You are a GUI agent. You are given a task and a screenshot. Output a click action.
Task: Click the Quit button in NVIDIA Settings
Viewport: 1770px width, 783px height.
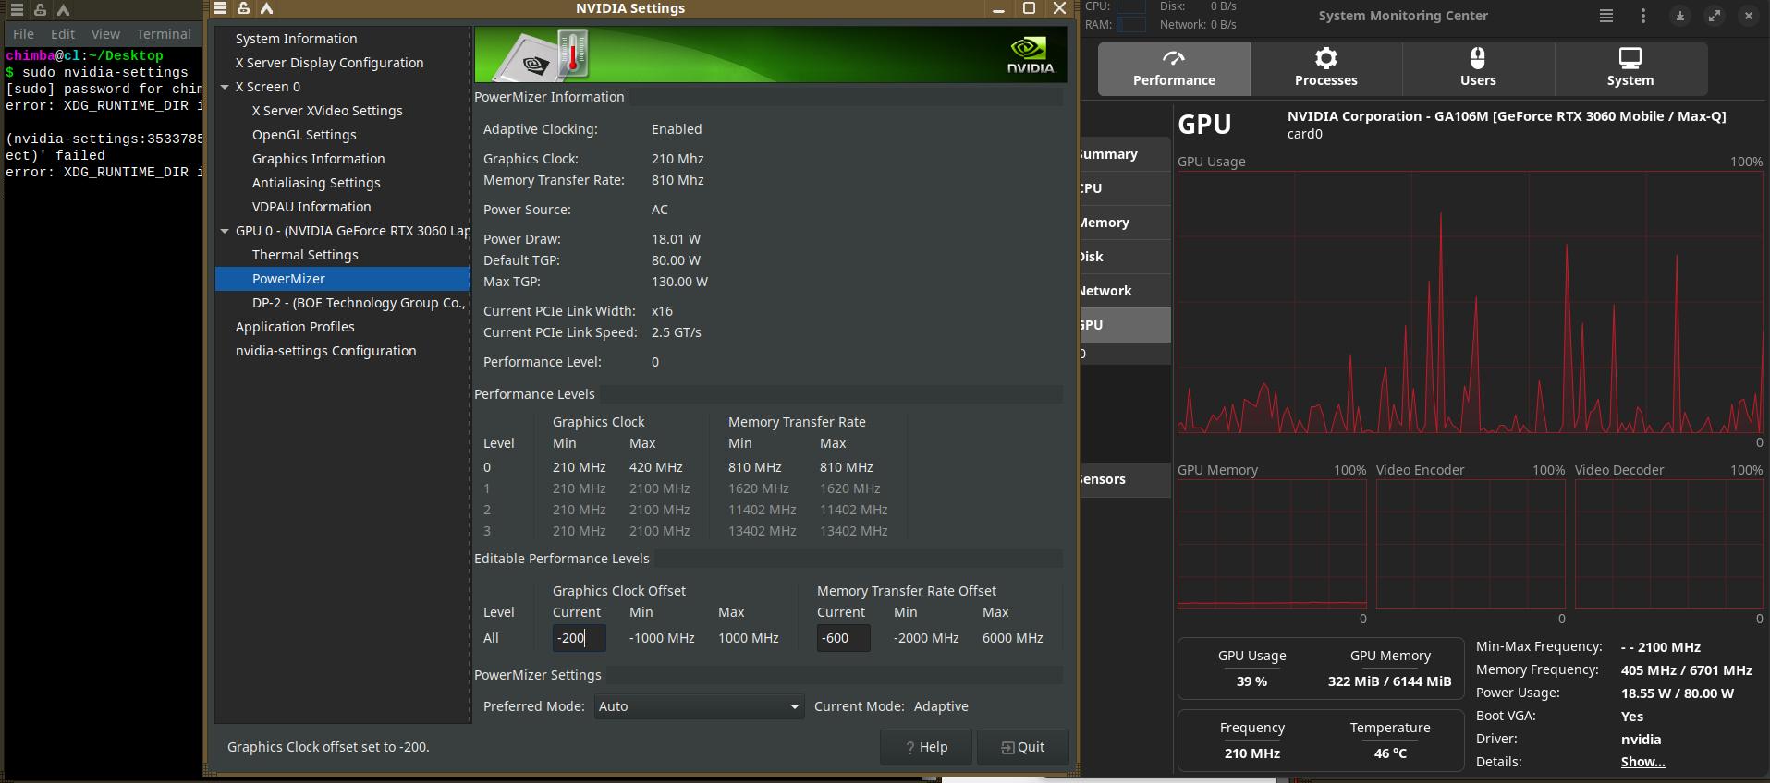coord(1023,747)
